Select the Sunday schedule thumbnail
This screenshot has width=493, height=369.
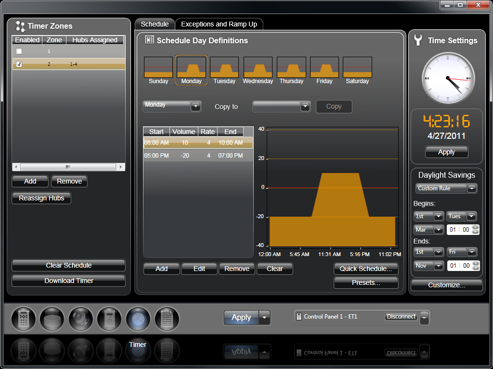click(x=158, y=71)
